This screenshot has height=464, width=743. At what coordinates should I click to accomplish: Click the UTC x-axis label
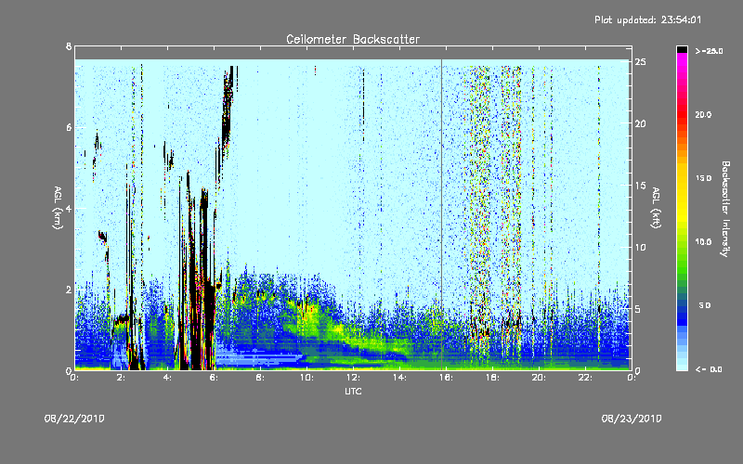tap(353, 391)
